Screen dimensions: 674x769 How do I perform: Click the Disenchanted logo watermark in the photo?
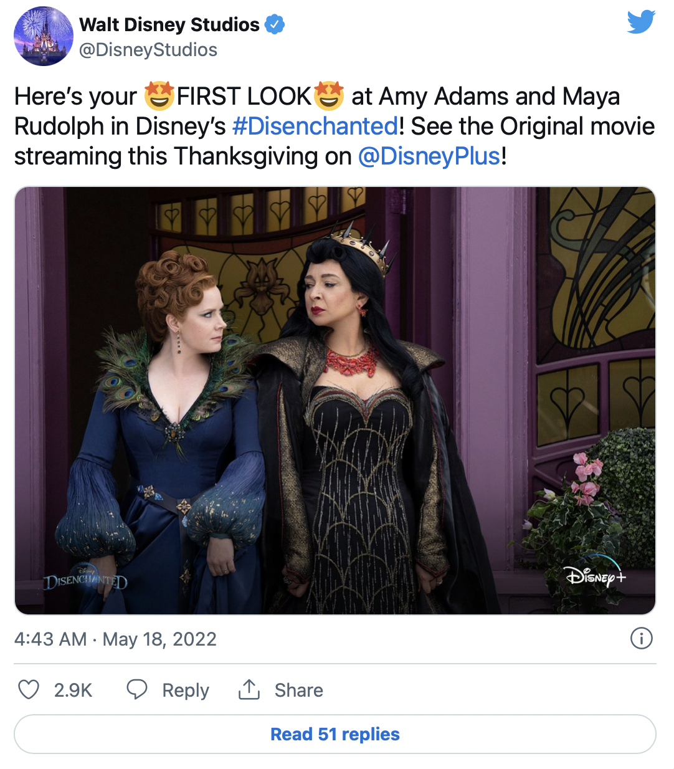point(85,580)
